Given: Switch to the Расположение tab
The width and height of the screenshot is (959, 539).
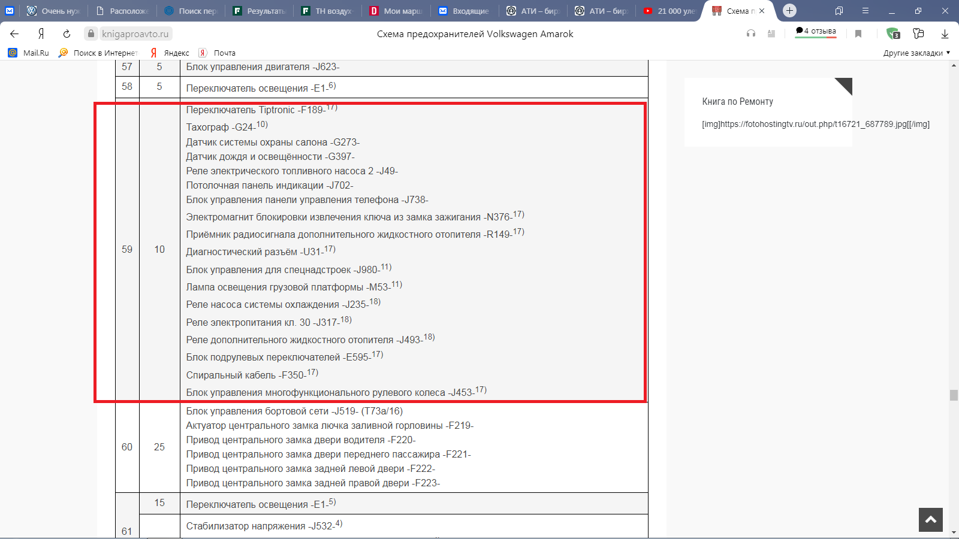Looking at the screenshot, I should point(123,11).
